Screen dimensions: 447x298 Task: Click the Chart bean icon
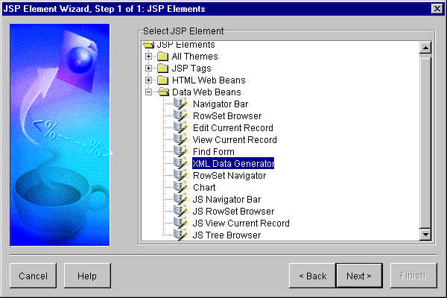(x=181, y=188)
